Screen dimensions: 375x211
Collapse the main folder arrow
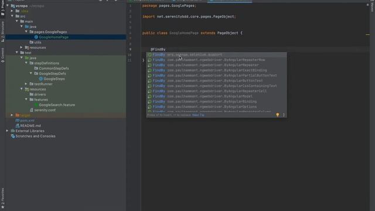click(x=17, y=21)
